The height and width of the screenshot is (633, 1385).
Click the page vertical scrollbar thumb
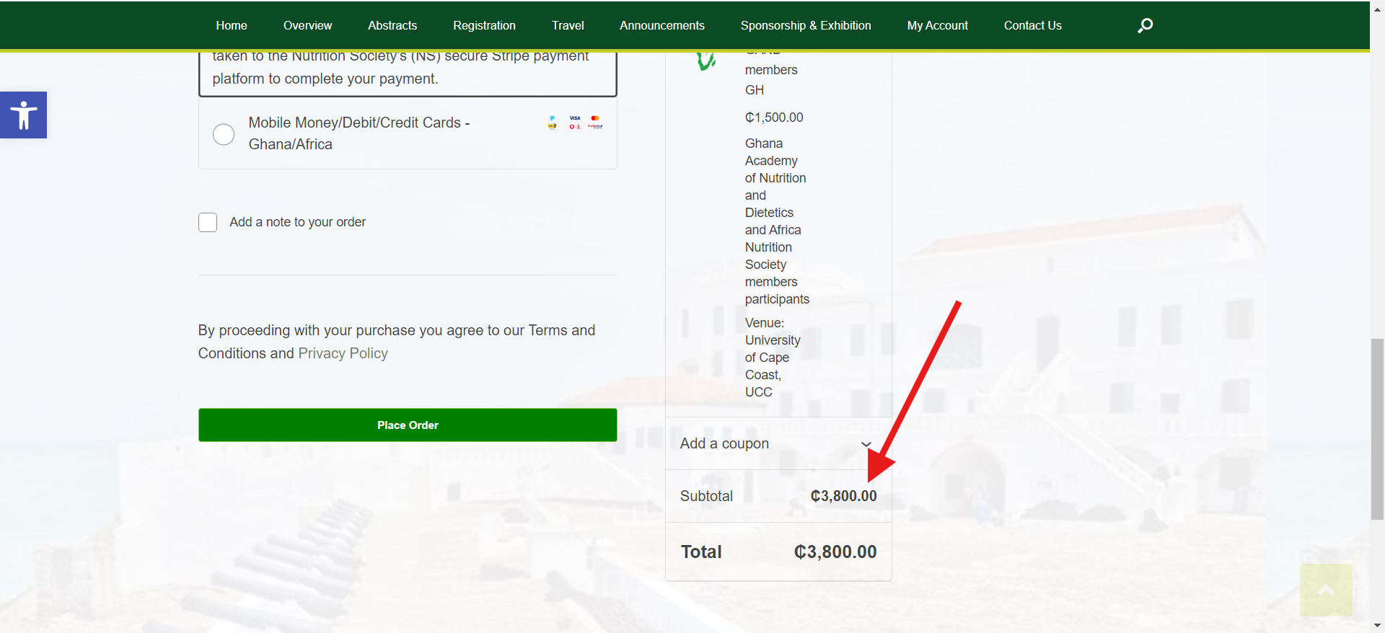click(x=1377, y=428)
